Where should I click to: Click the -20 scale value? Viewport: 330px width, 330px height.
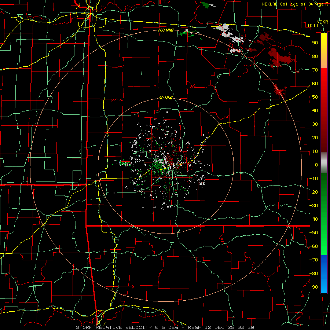pos(313,192)
